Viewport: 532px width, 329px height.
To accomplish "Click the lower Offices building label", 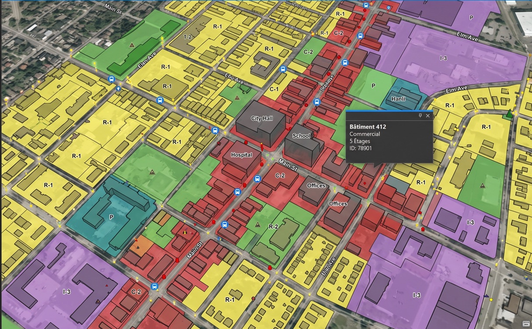I will [x=338, y=204].
